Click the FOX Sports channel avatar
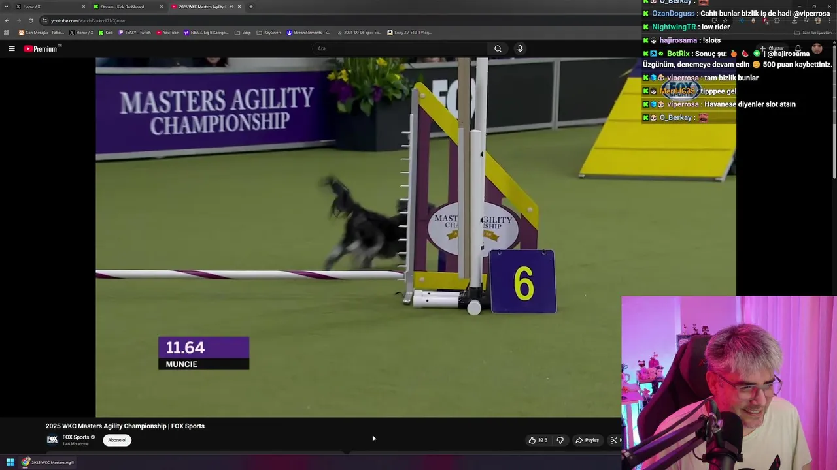 pyautogui.click(x=52, y=440)
